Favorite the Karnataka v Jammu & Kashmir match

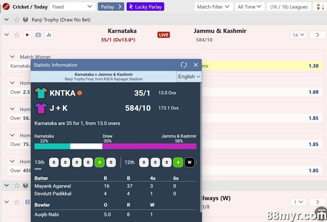pos(17,35)
